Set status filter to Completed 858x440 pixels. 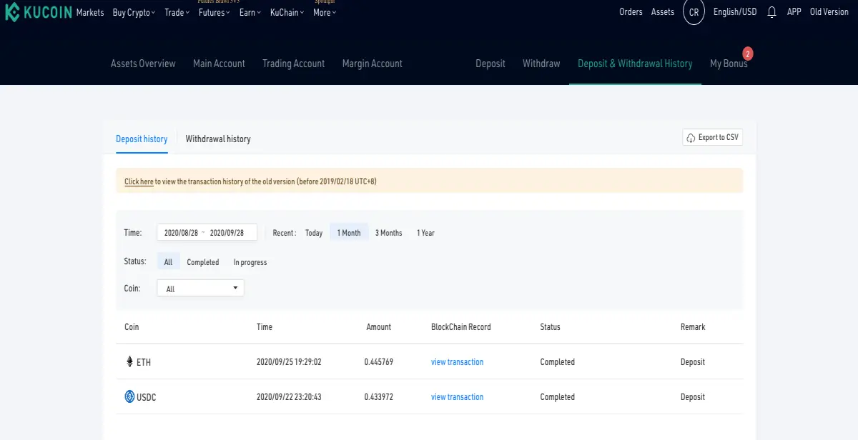[x=203, y=262]
